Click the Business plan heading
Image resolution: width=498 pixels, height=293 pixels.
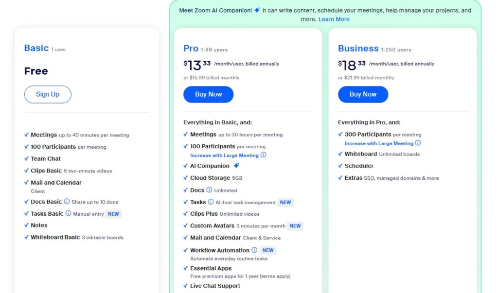pyautogui.click(x=358, y=49)
